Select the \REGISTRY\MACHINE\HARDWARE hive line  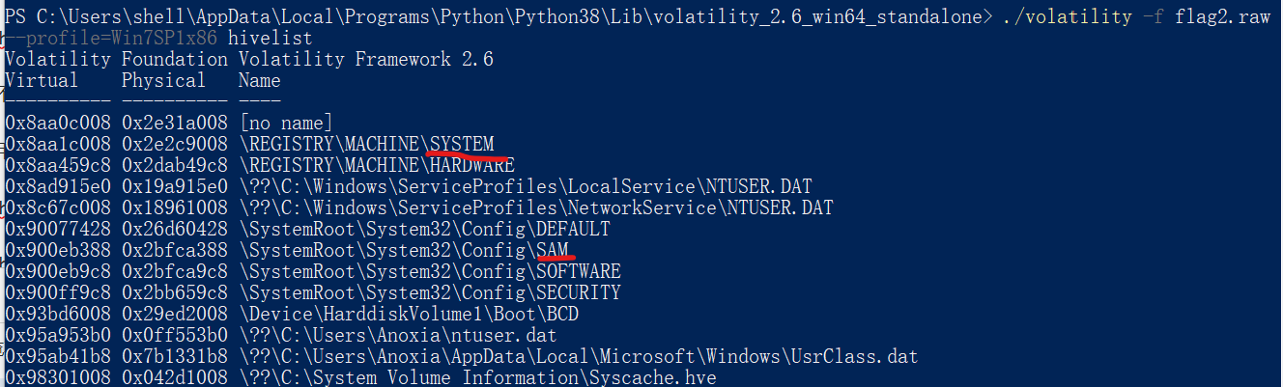(x=377, y=165)
